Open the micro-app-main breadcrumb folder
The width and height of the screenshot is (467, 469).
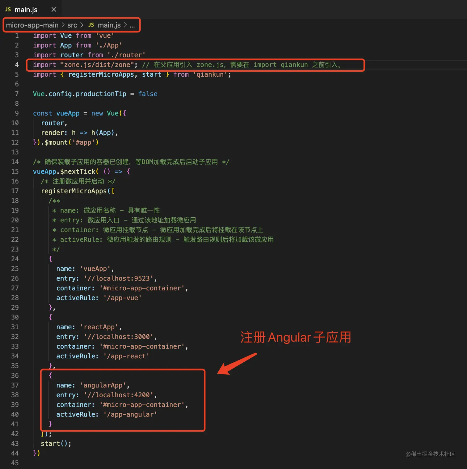click(x=32, y=25)
